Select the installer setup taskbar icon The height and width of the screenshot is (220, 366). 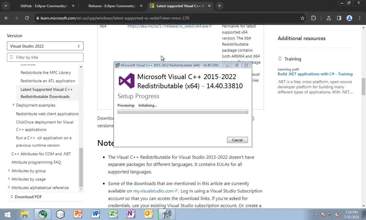coord(167,214)
